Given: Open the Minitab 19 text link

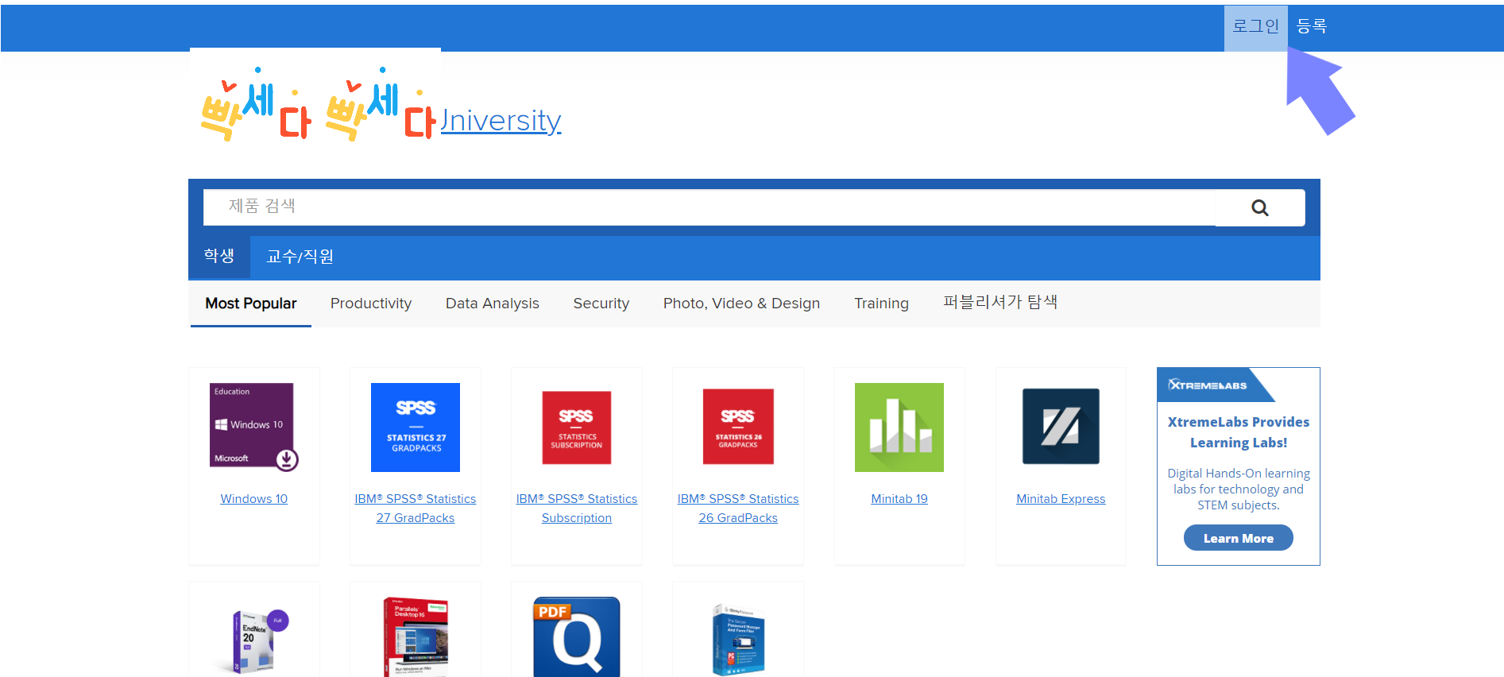Looking at the screenshot, I should (x=899, y=499).
